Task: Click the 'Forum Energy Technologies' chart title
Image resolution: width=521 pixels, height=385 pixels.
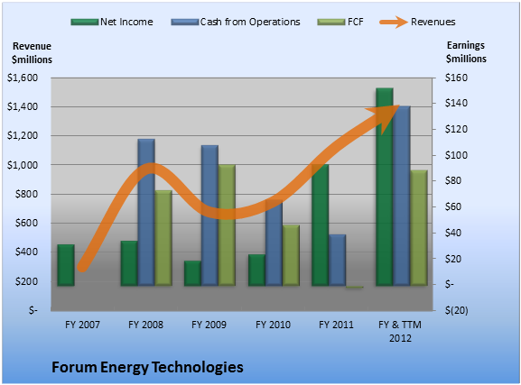Action: 147,367
